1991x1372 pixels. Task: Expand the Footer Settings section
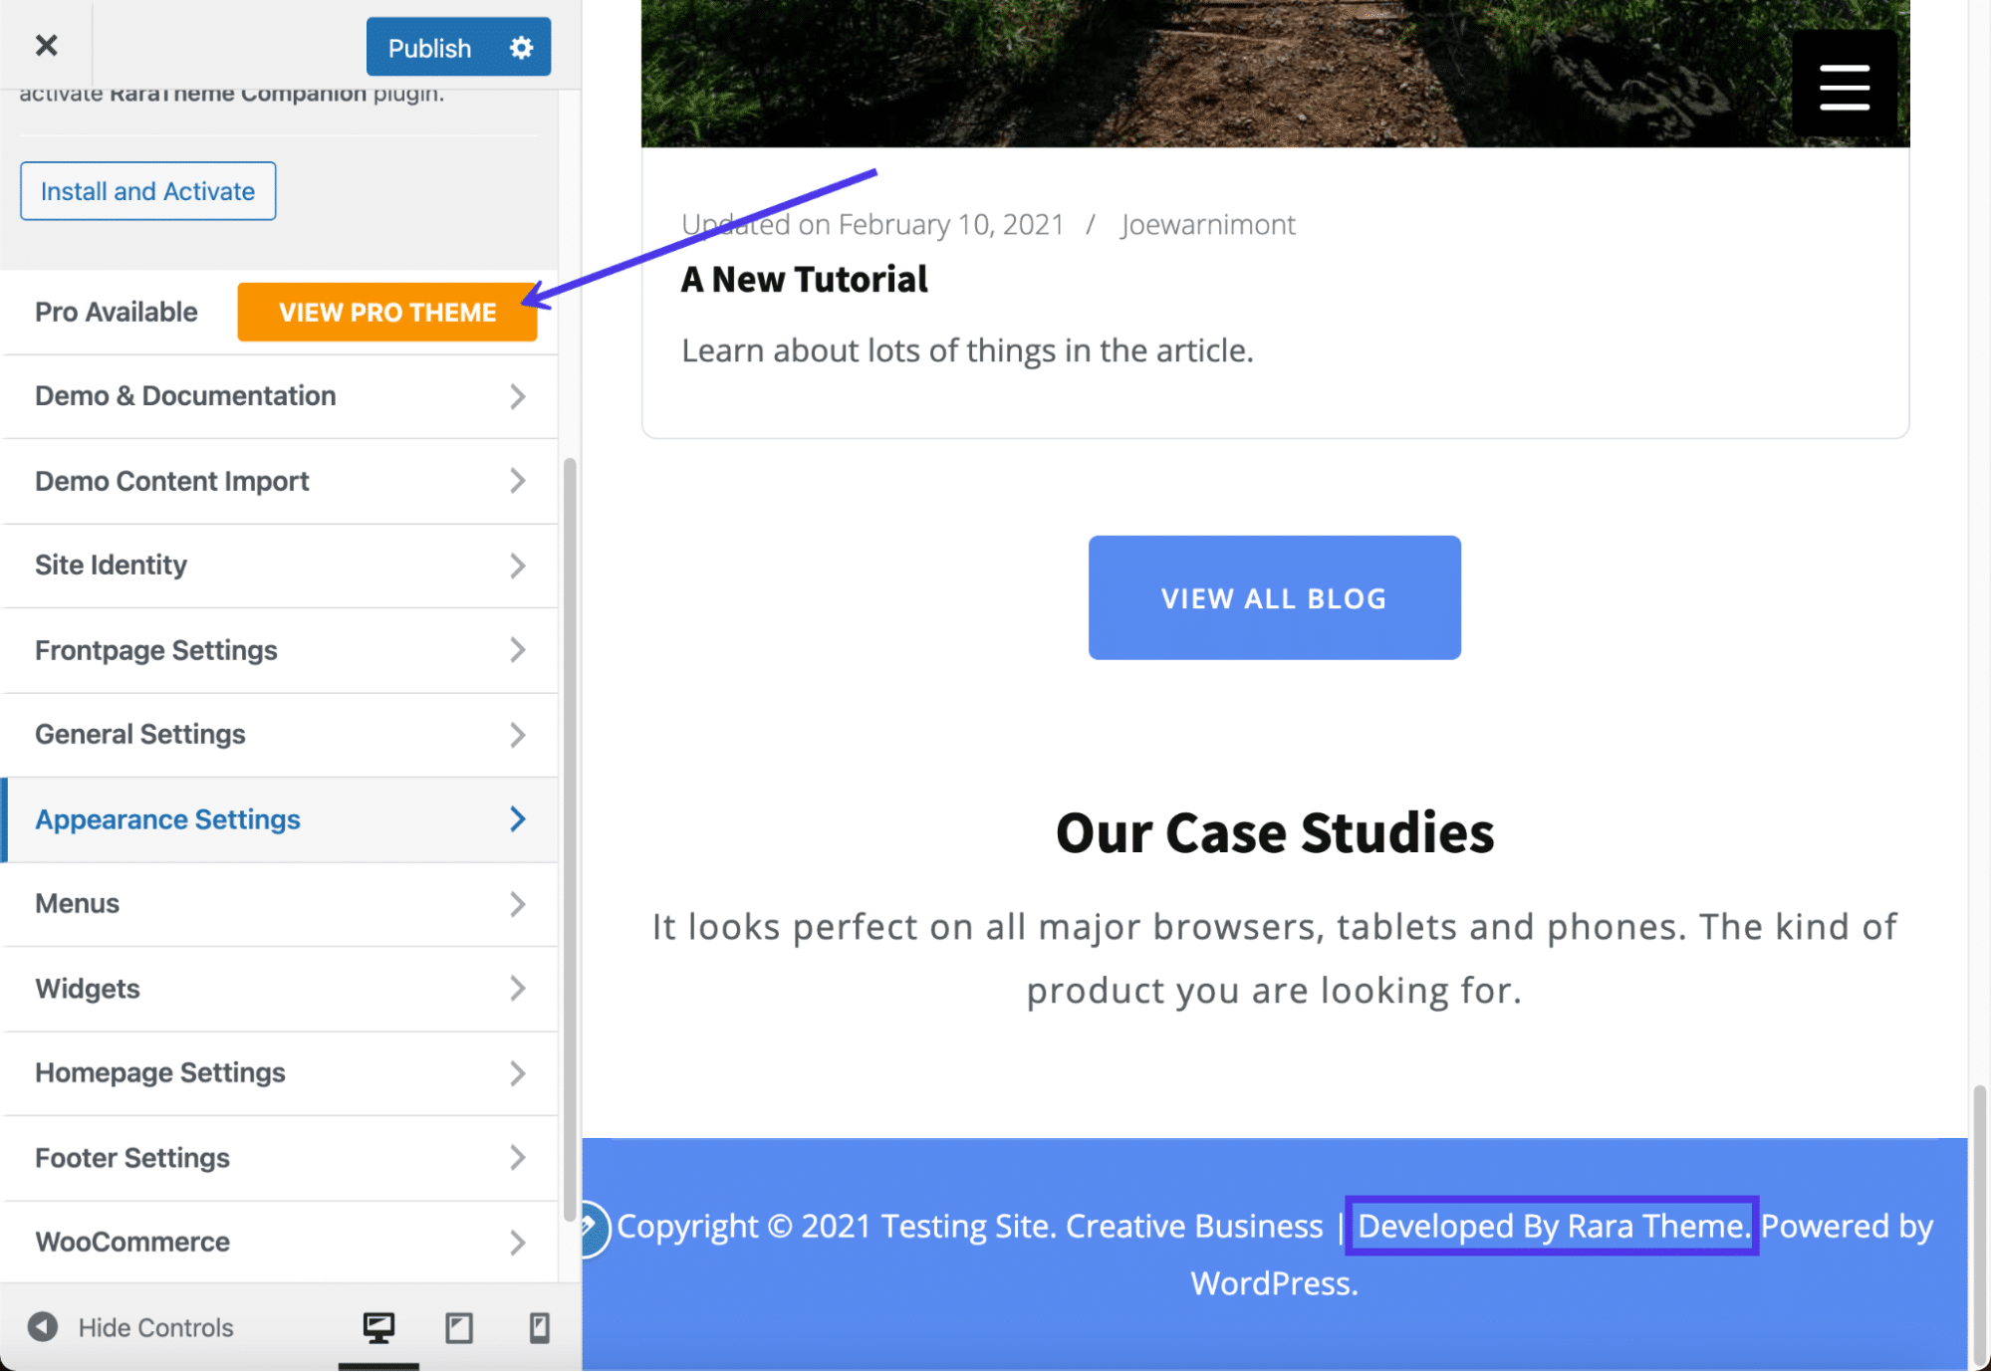click(x=278, y=1157)
